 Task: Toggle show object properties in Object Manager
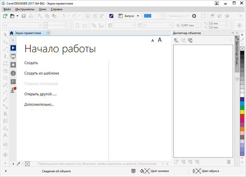177,40
